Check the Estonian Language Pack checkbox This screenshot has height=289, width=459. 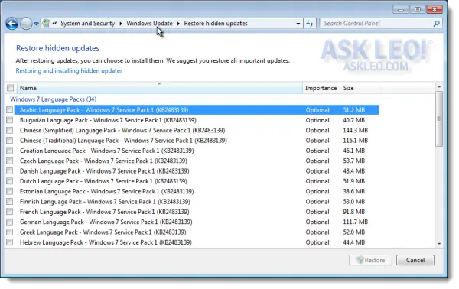click(10, 191)
